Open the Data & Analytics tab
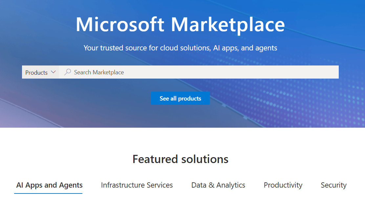This screenshot has height=202, width=365. click(218, 185)
